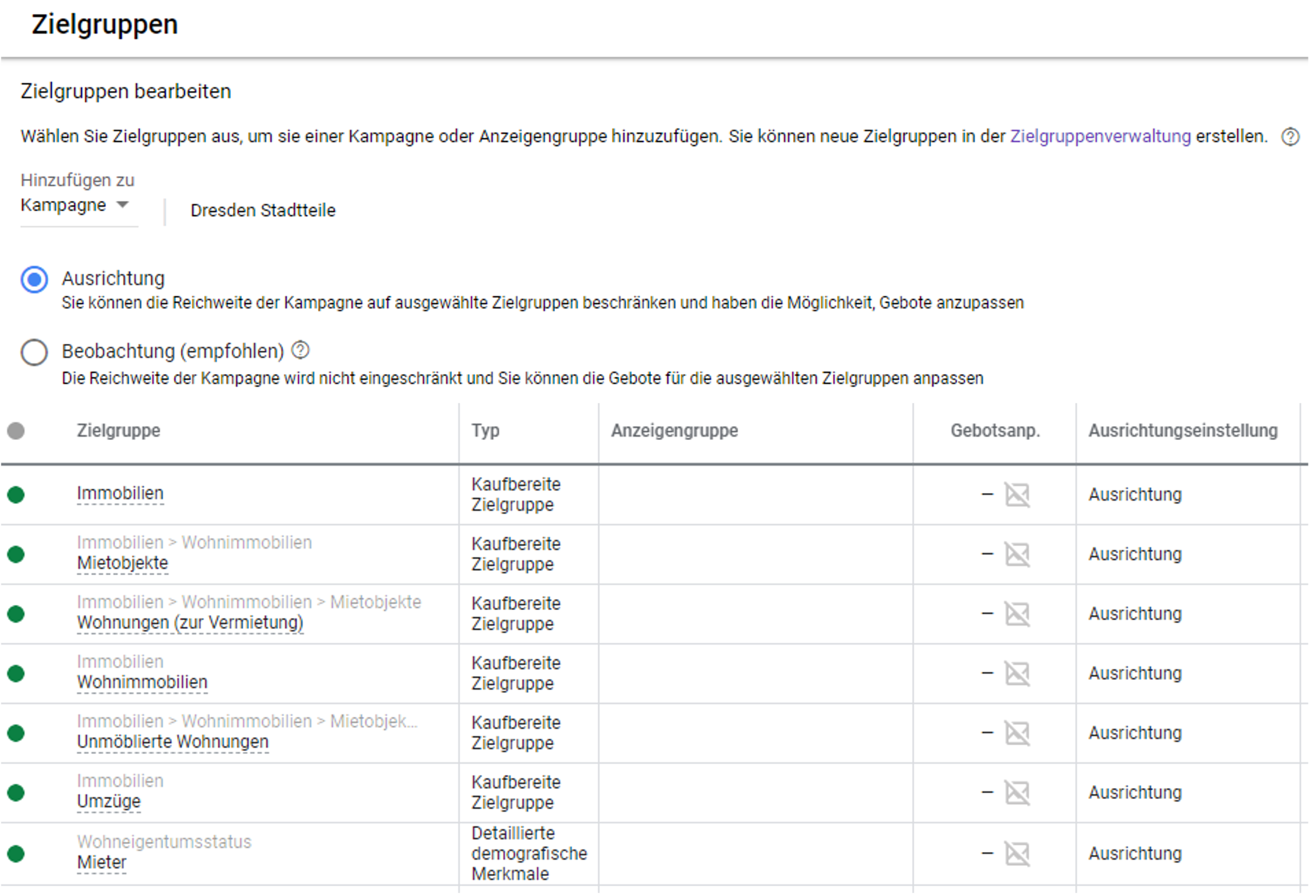The width and height of the screenshot is (1309, 895).
Task: Click Ausrichtung setting in Wohnimmobilien row
Action: coord(1135,674)
